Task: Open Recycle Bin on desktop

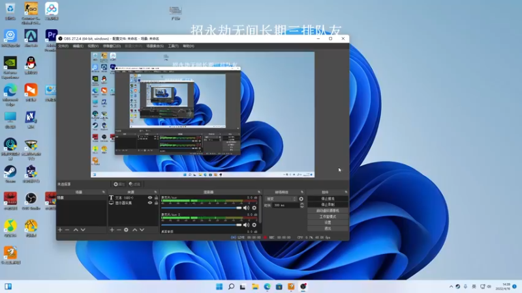Action: [x=10, y=11]
